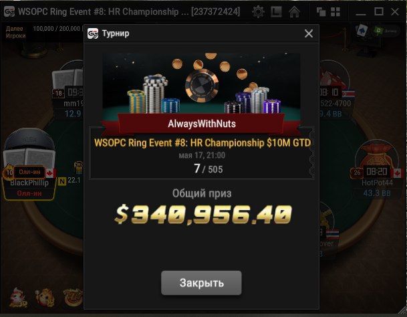Open settings via the gear icon
Viewport: 407px width, 317px height.
pos(258,11)
